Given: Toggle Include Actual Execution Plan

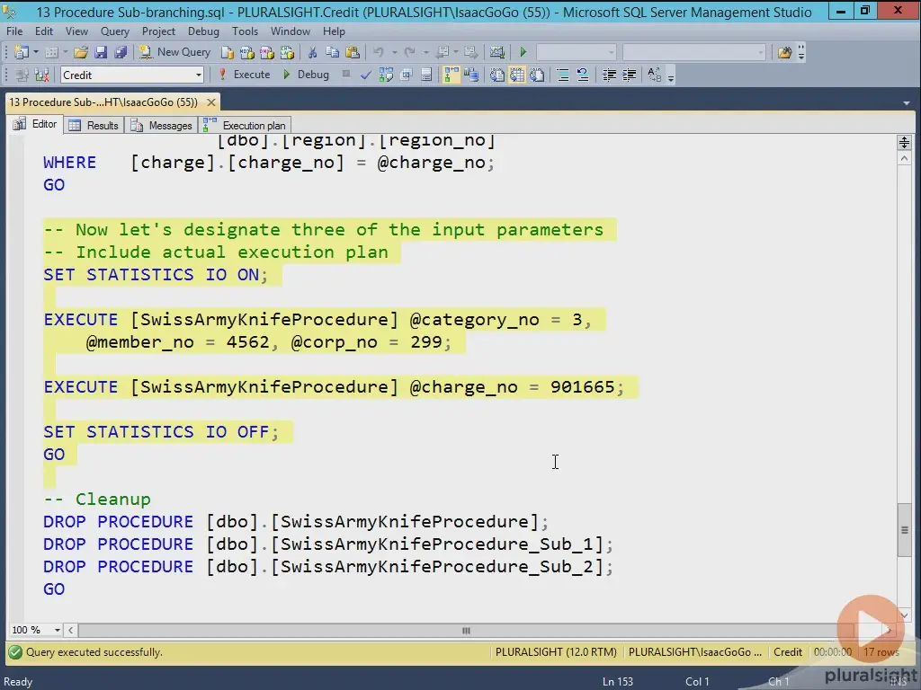Looking at the screenshot, I should 451,75.
